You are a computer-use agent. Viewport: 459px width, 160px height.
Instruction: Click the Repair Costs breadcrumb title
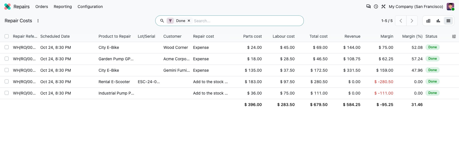(18, 21)
